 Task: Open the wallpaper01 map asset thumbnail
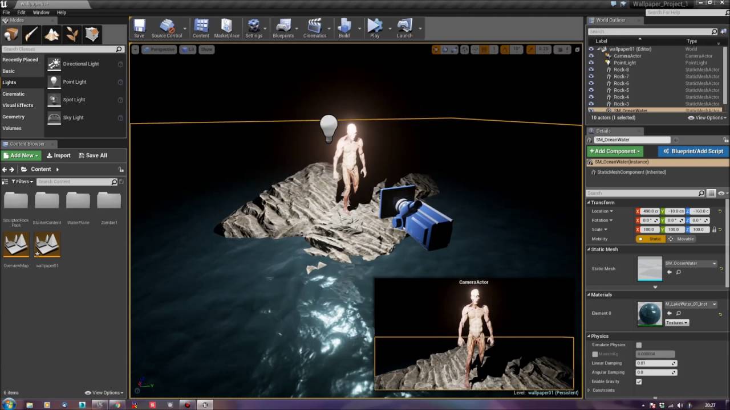[x=47, y=245]
